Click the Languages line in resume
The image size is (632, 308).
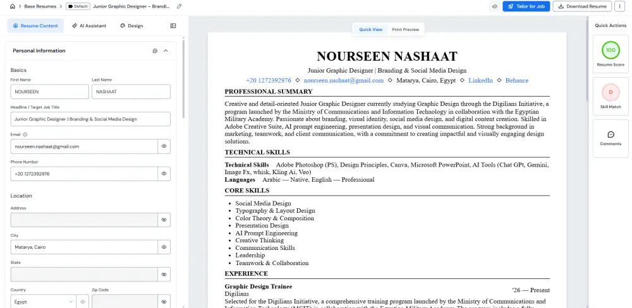(300, 180)
